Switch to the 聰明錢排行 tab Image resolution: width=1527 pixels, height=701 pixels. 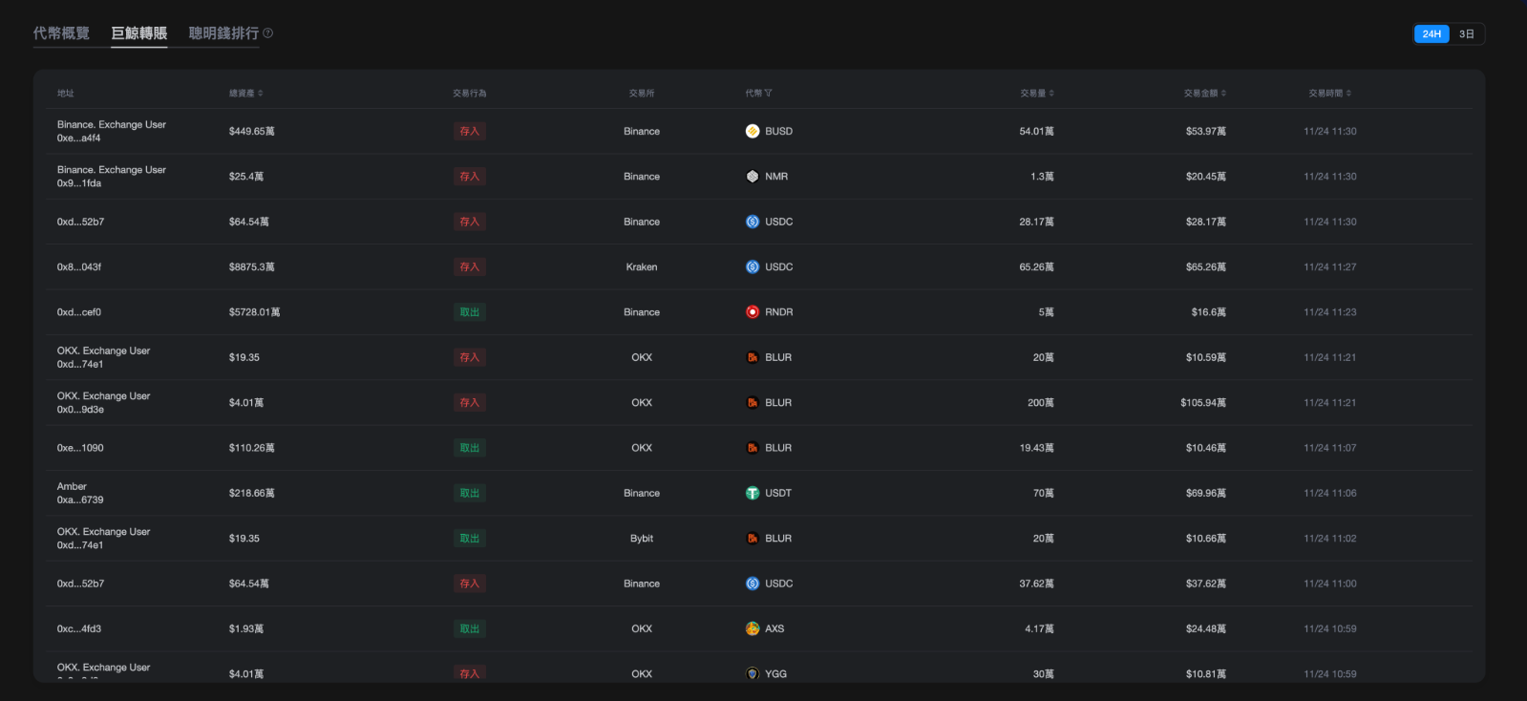[x=223, y=33]
